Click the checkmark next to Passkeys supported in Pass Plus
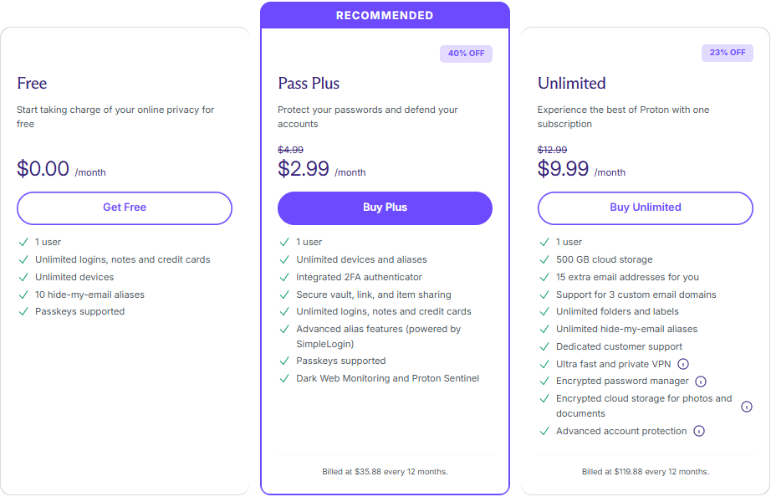Screen dimensions: 771x497 [x=284, y=361]
